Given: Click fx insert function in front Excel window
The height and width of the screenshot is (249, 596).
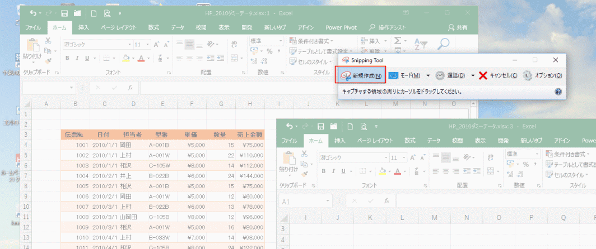Looking at the screenshot, I should (387, 201).
